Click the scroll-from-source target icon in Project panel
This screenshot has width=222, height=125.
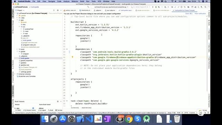click(54, 10)
